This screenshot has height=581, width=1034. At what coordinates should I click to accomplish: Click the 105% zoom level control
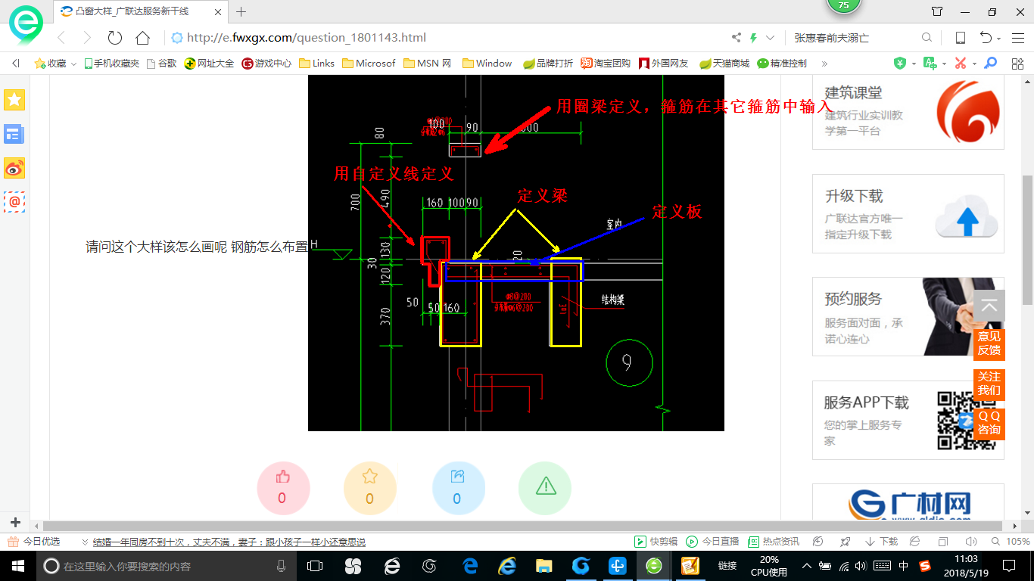1011,542
